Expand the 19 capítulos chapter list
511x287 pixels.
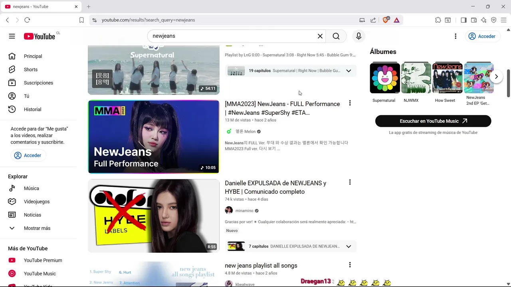pyautogui.click(x=349, y=71)
